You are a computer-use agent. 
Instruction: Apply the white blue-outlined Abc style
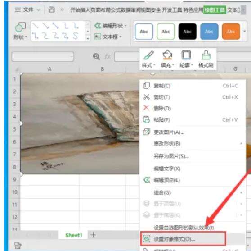pos(144,32)
